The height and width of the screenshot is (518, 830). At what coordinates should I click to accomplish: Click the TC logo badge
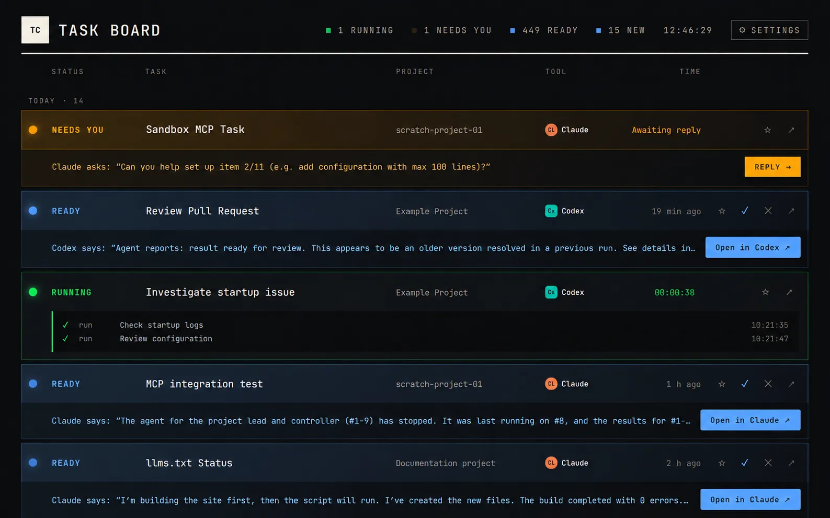35,30
